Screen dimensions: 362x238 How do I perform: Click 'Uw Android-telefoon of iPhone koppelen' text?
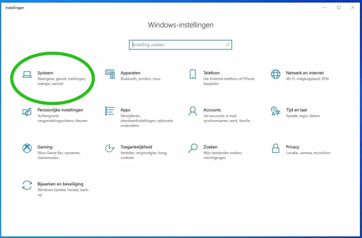tap(229, 81)
